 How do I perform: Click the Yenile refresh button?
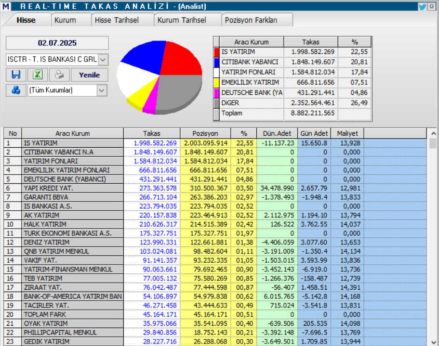point(89,75)
